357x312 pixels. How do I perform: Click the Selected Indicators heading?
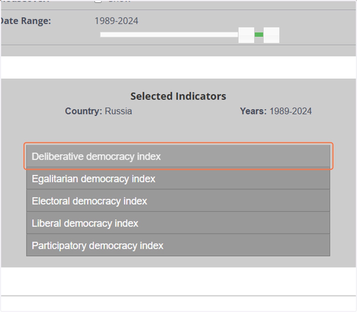(x=178, y=96)
